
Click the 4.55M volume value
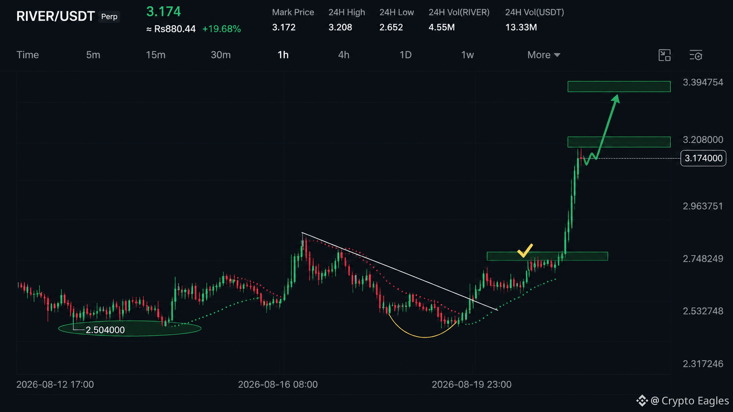(441, 27)
